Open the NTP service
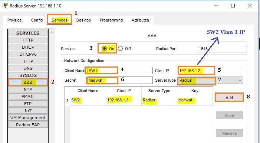This screenshot has width=260, height=143. (28, 90)
